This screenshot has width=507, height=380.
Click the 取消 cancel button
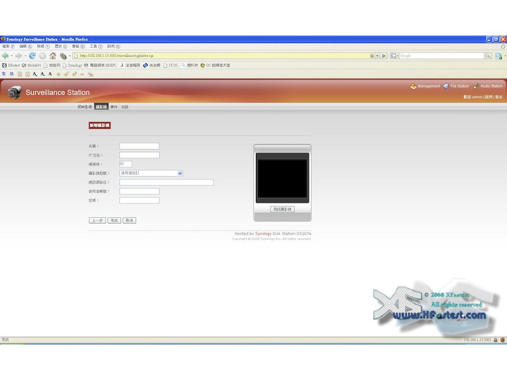pyautogui.click(x=129, y=220)
